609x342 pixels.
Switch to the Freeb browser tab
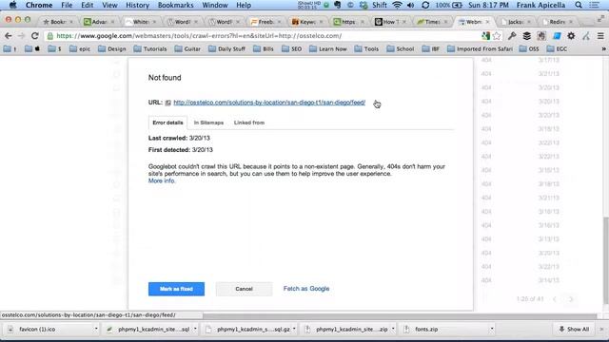[x=265, y=22]
